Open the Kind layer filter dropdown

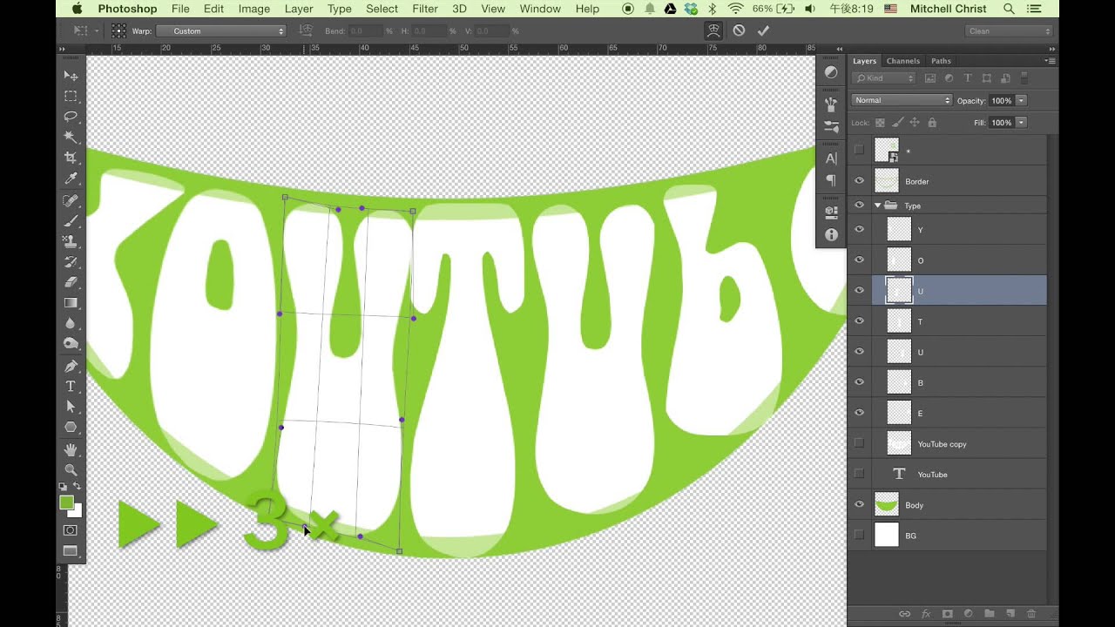click(884, 78)
